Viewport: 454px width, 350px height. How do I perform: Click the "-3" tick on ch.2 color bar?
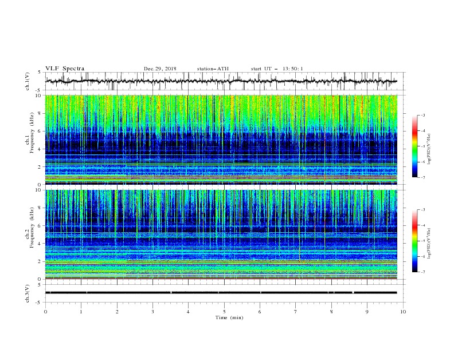(x=422, y=210)
